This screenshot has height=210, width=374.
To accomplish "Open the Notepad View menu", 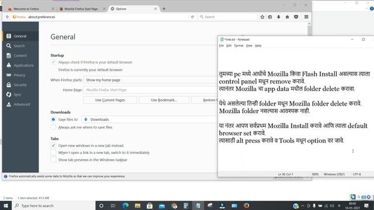I will click(249, 45).
